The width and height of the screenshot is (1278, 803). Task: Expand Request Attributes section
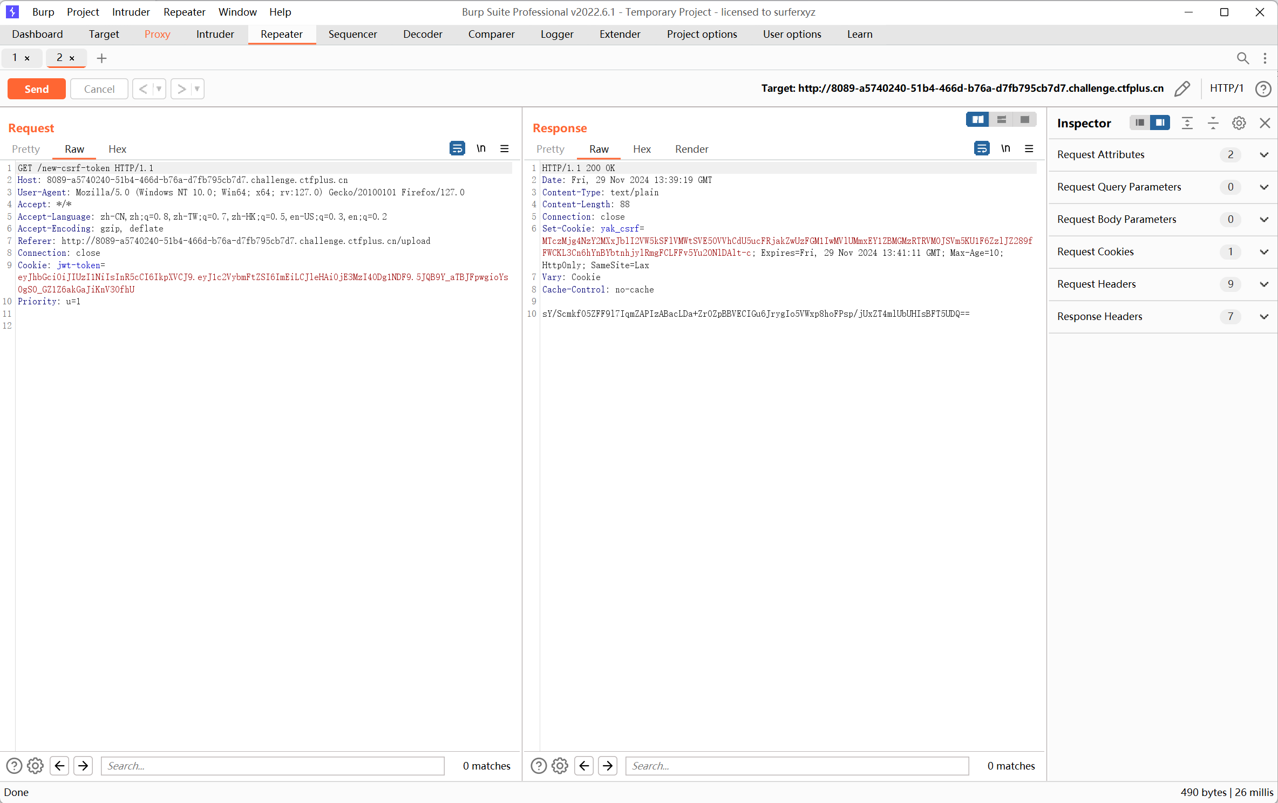pos(1264,155)
